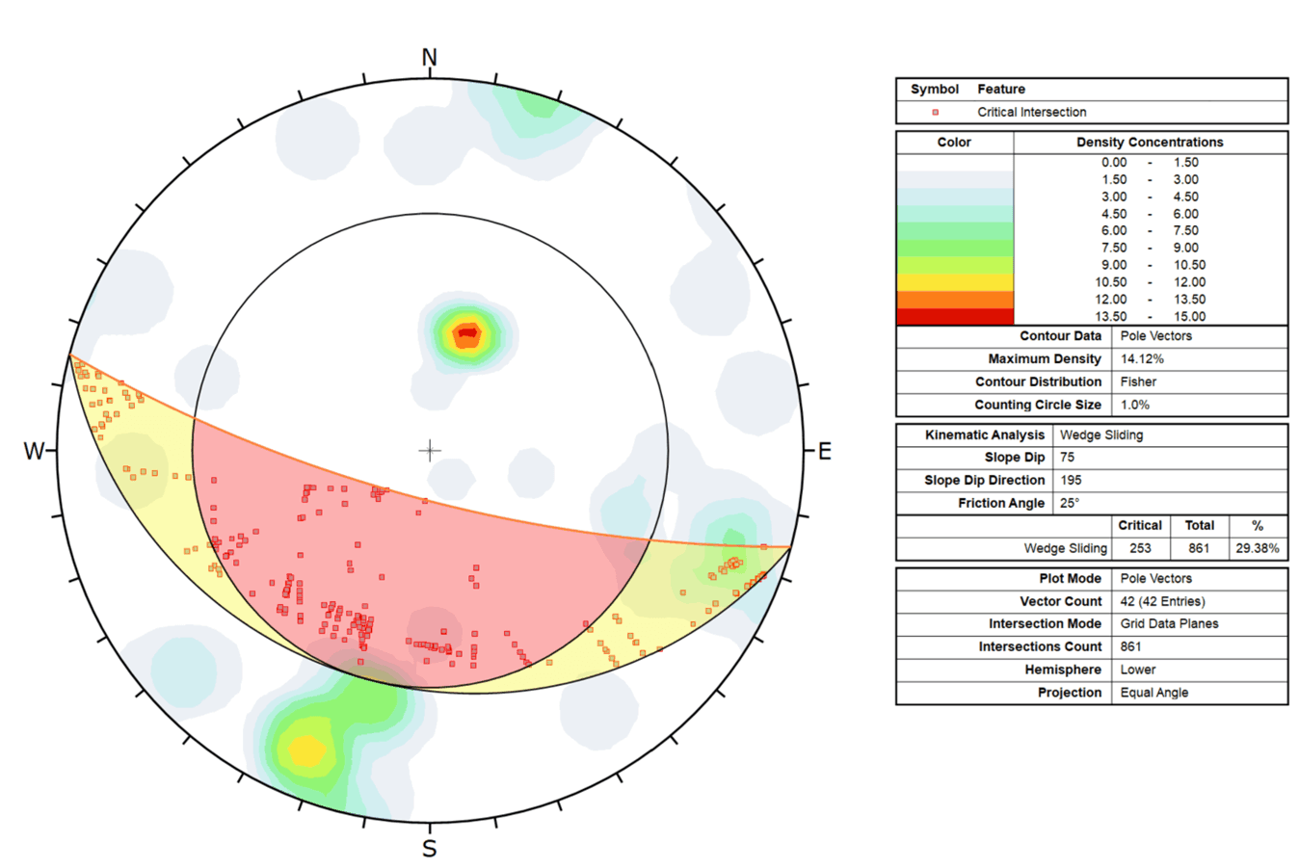Click the S compass label on stereonet
Image resolution: width=1299 pixels, height=868 pixels.
click(x=430, y=849)
